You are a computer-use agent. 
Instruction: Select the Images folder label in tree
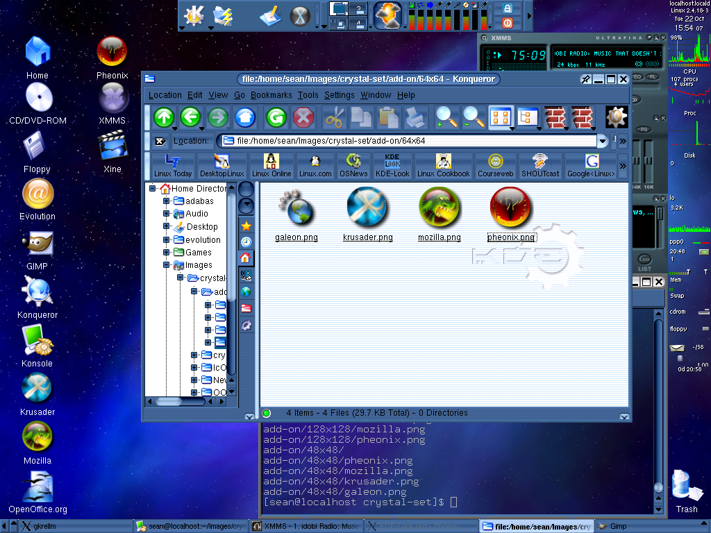point(198,265)
